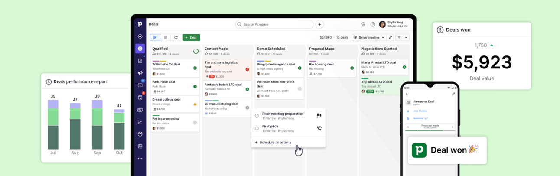The image size is (560, 176).
Task: Click previous stage chevron on phone
Action: click(407, 127)
